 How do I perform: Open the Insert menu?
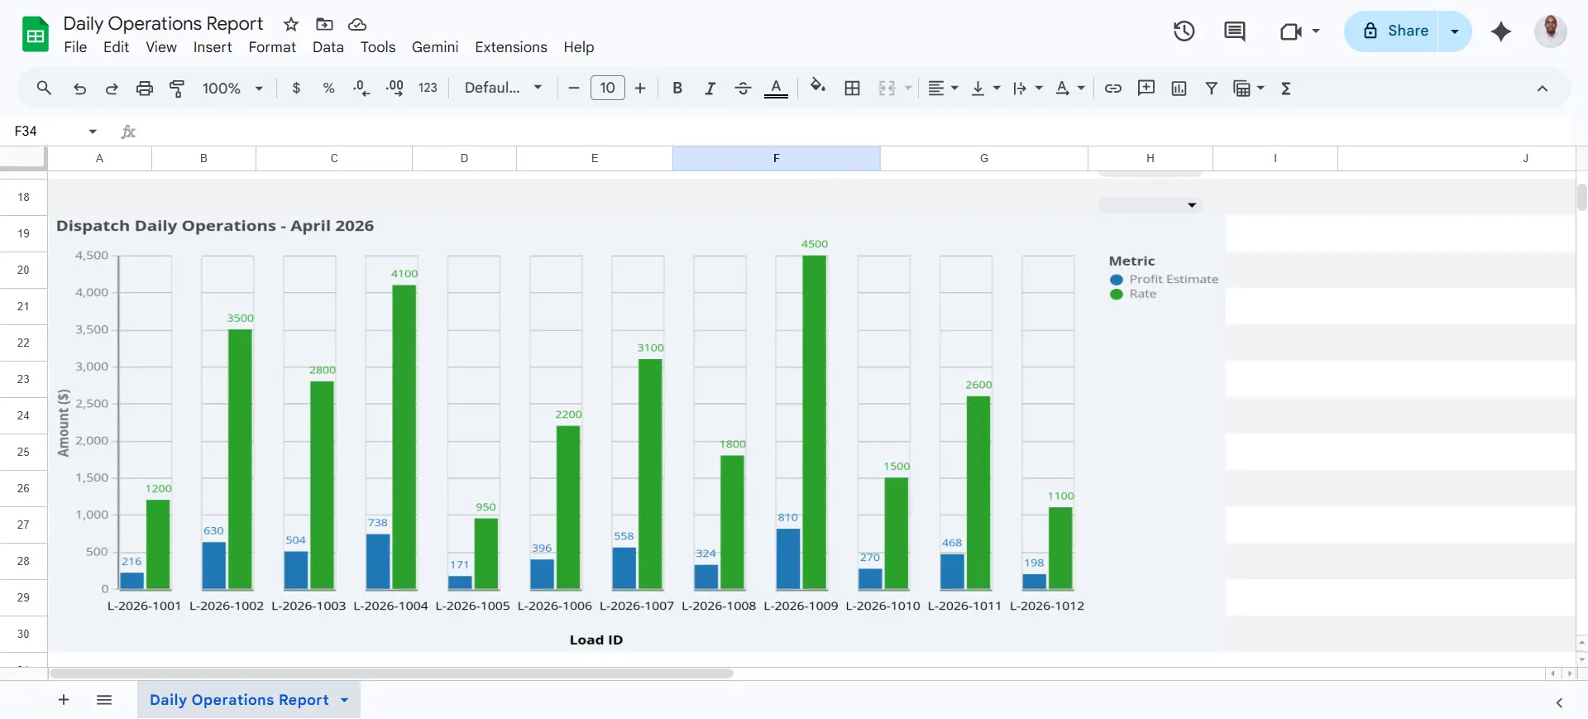tap(213, 47)
